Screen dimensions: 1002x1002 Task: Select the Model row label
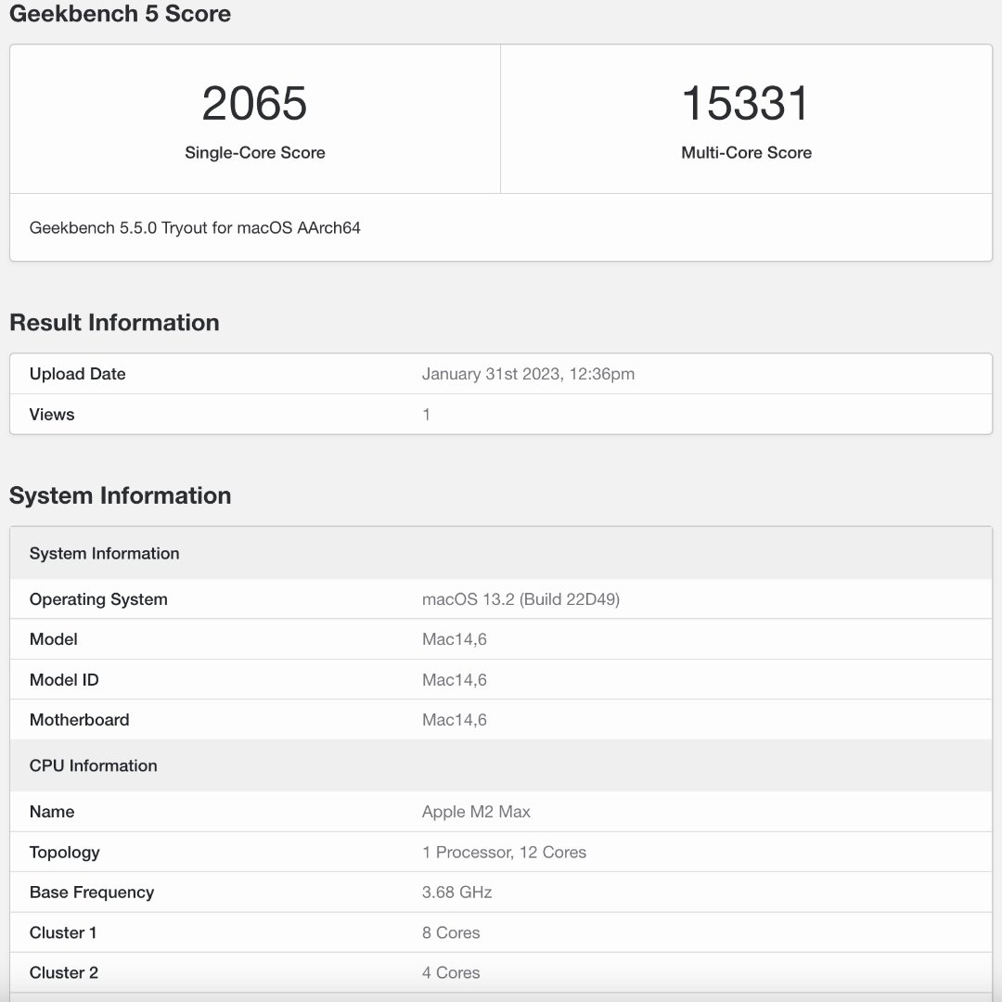click(x=54, y=639)
